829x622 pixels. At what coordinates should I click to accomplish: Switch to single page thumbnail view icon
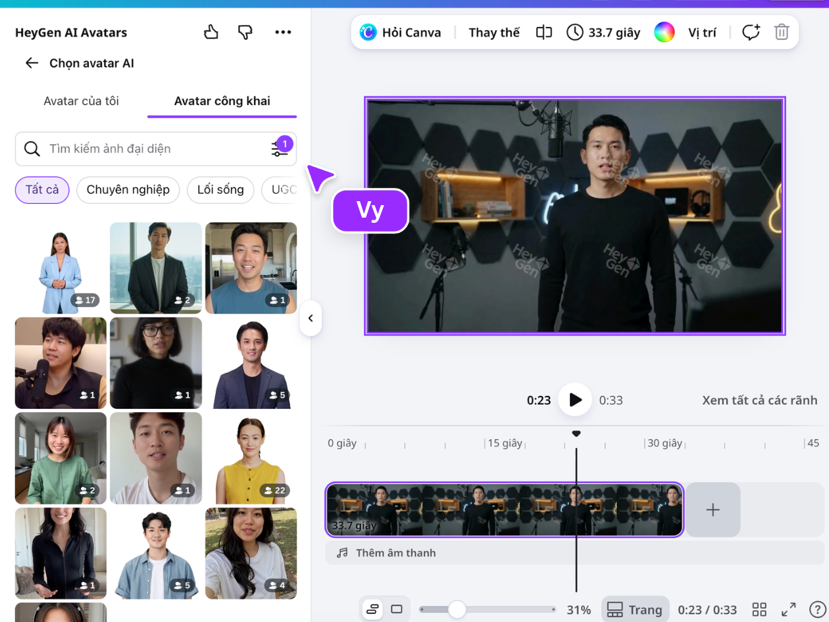(397, 610)
